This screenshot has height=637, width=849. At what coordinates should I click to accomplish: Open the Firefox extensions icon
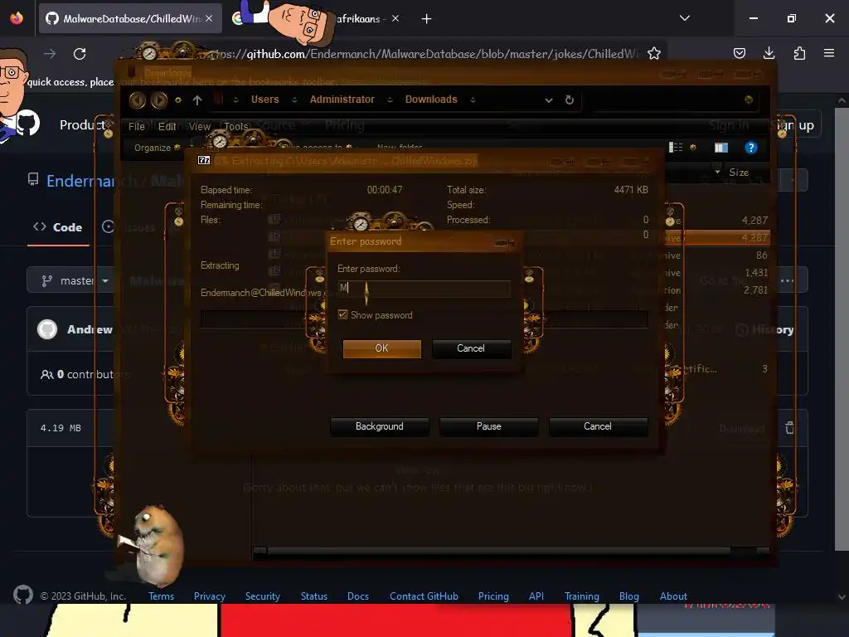(799, 53)
